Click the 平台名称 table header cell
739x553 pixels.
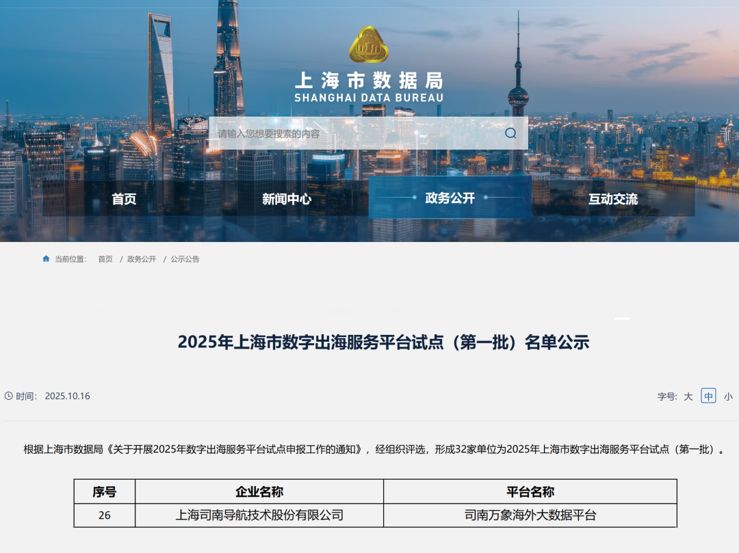(530, 491)
